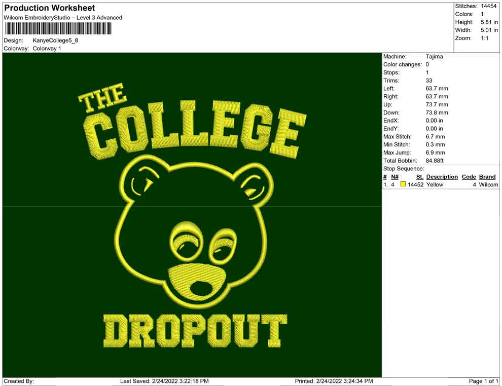This screenshot has width=502, height=386.
Task: Click the Zoom value '1:1'
Action: pyautogui.click(x=484, y=38)
